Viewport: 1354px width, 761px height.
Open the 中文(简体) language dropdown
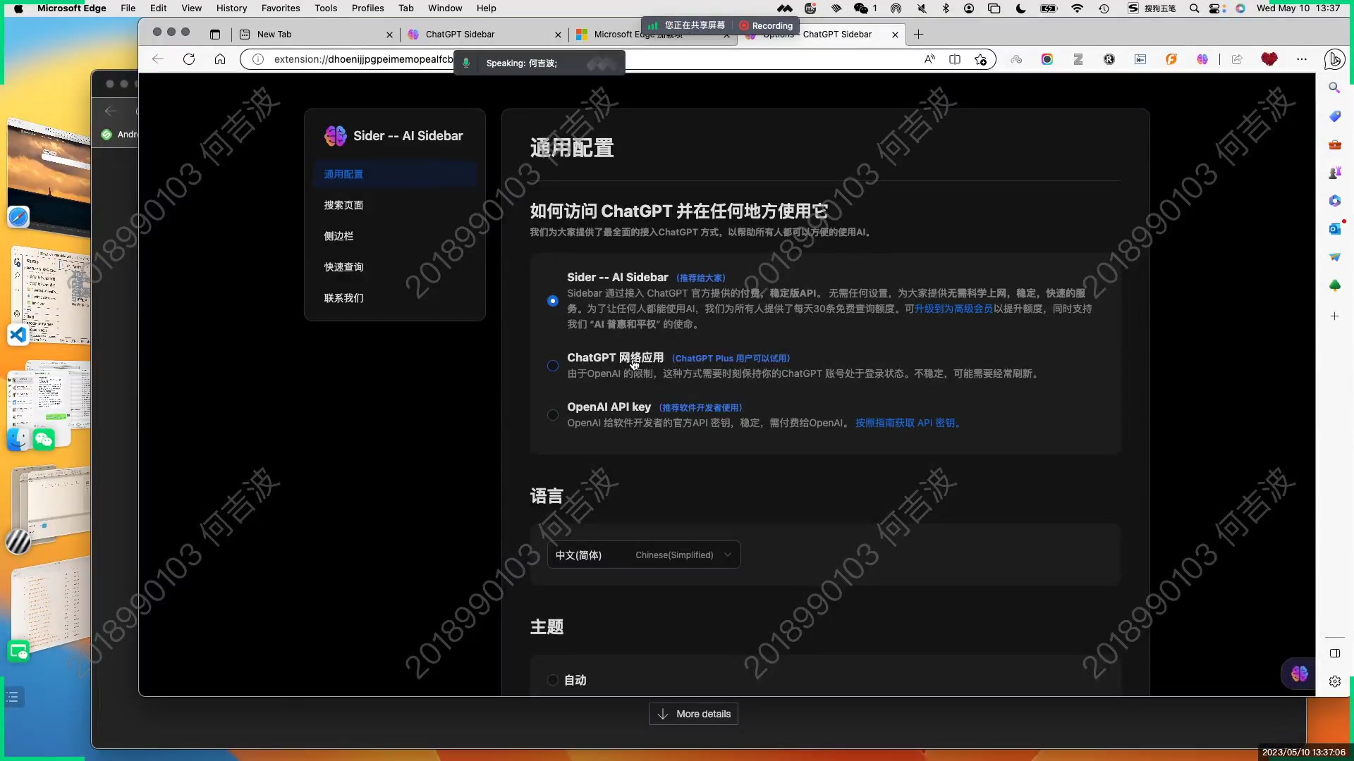tap(643, 555)
